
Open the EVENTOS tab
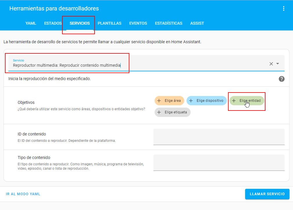tap(138, 23)
